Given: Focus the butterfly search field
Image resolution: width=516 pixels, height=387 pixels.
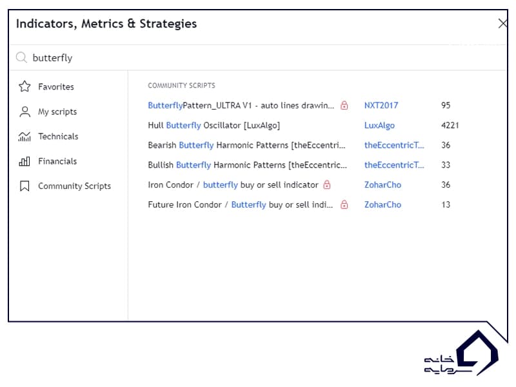Looking at the screenshot, I should coord(259,57).
